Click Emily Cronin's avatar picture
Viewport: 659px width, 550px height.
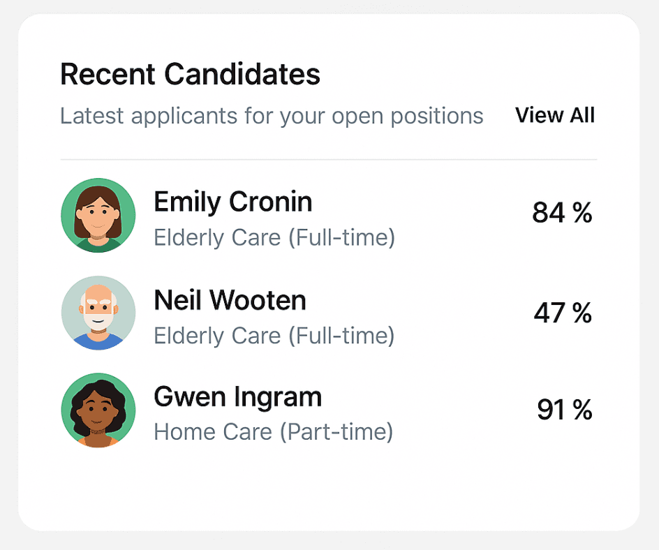(98, 215)
